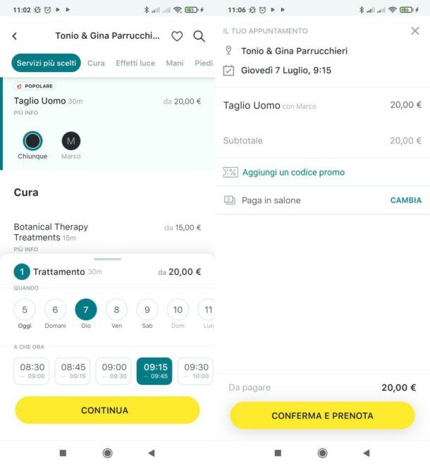Pick the 09:30 time slot

coord(196,371)
